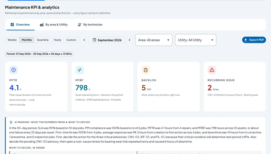
Task: Click the Overview grid icon
Action: [12, 25]
